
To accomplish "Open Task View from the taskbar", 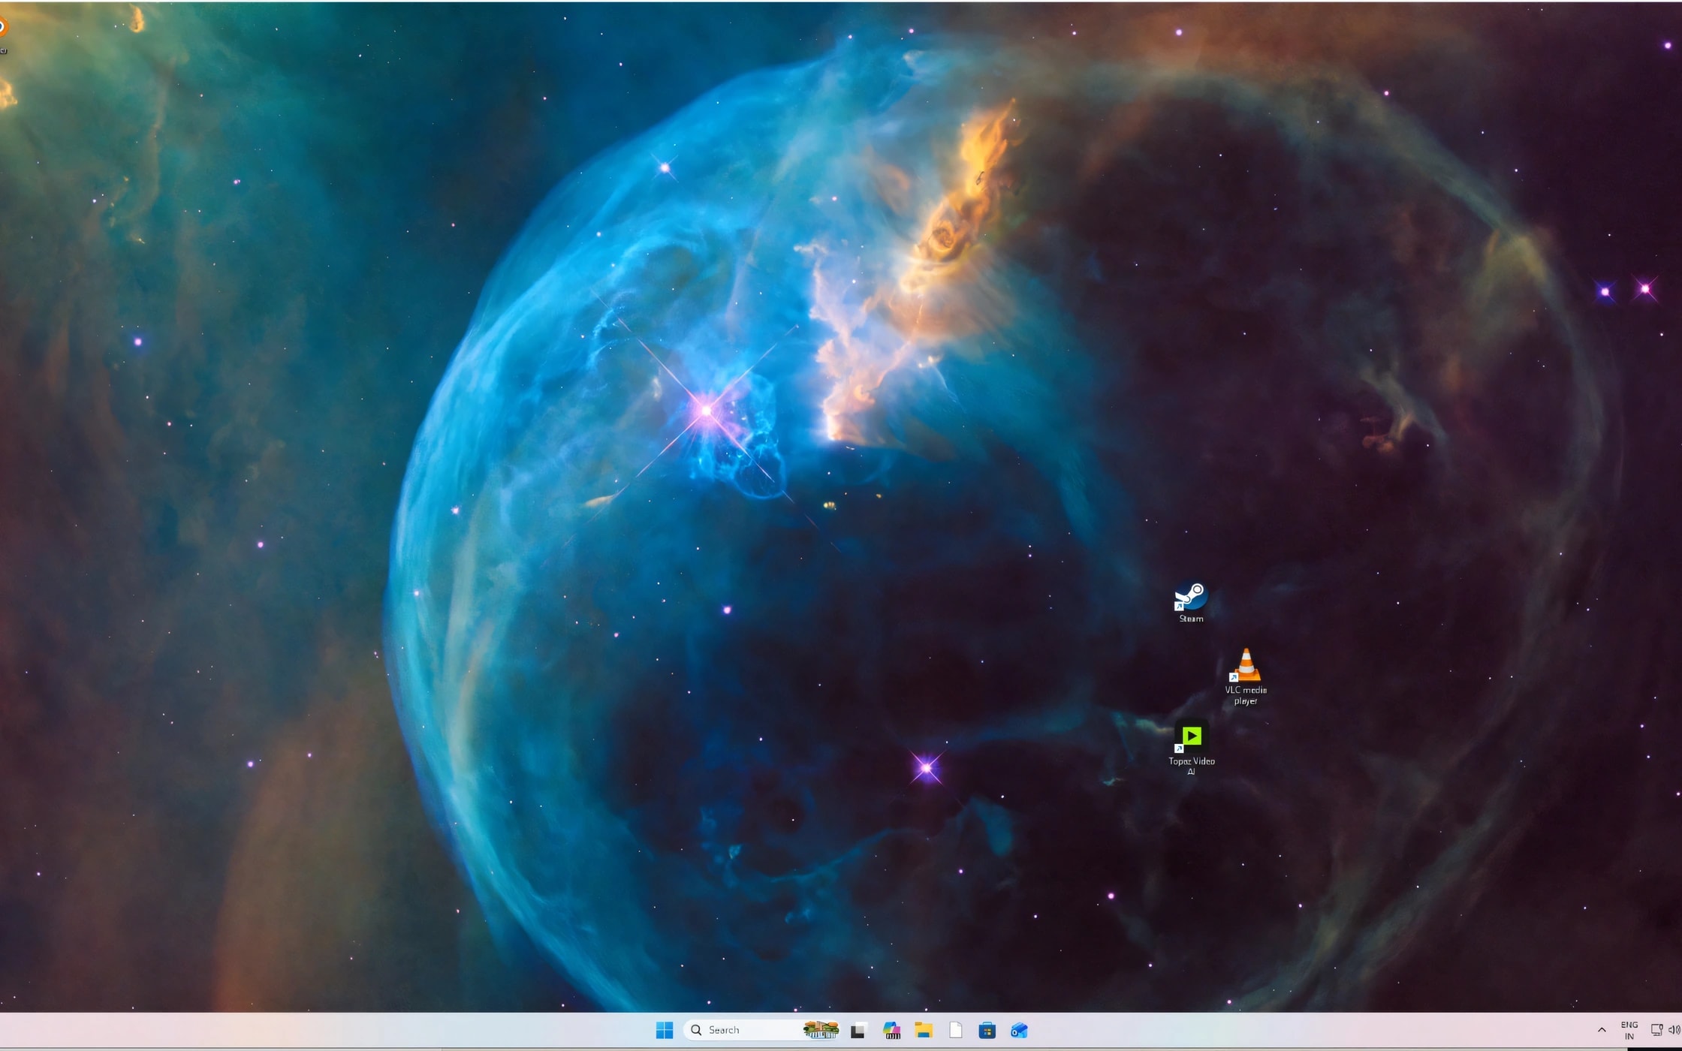I will 858,1030.
